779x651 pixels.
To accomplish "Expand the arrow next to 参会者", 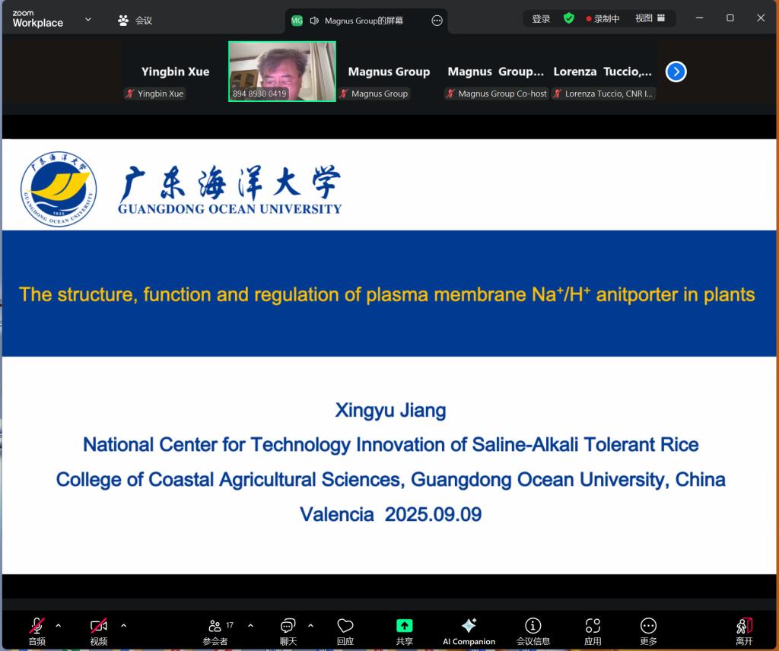I will (x=250, y=626).
